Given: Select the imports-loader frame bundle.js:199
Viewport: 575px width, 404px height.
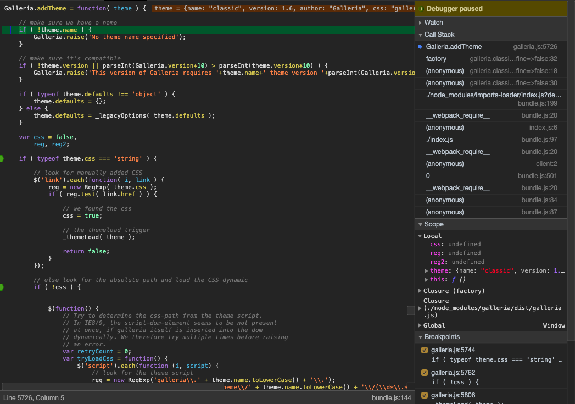Looking at the screenshot, I should point(492,99).
